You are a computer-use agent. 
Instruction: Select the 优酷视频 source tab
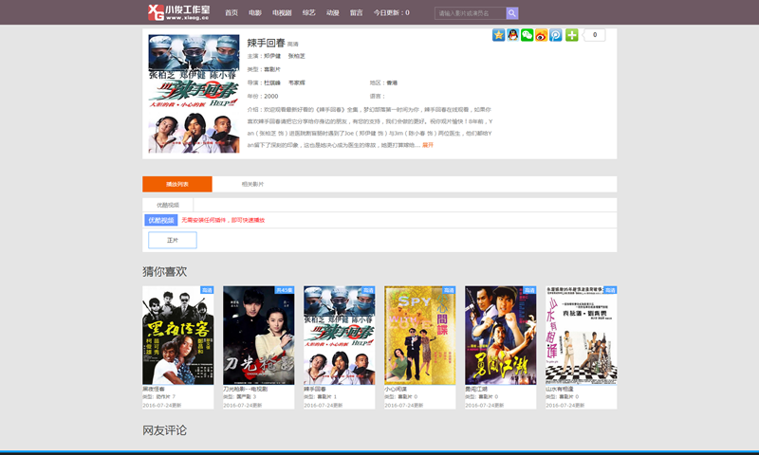coord(168,205)
